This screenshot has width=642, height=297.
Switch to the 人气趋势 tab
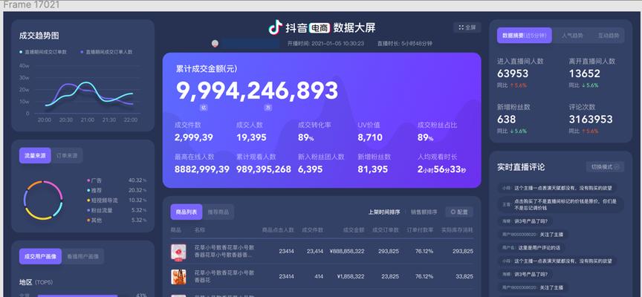coord(572,36)
